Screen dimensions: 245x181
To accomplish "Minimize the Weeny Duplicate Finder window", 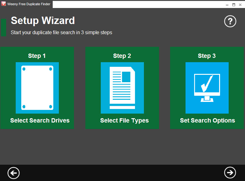I will pyautogui.click(x=227, y=5).
